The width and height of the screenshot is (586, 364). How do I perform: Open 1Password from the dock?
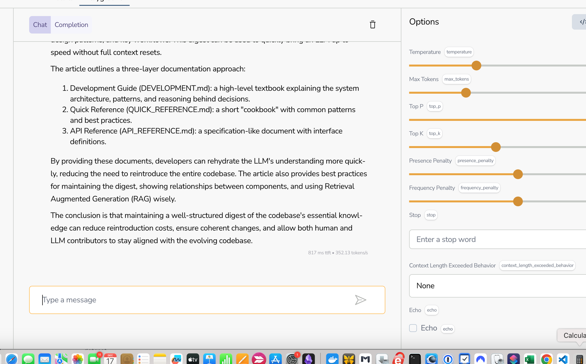(448, 359)
